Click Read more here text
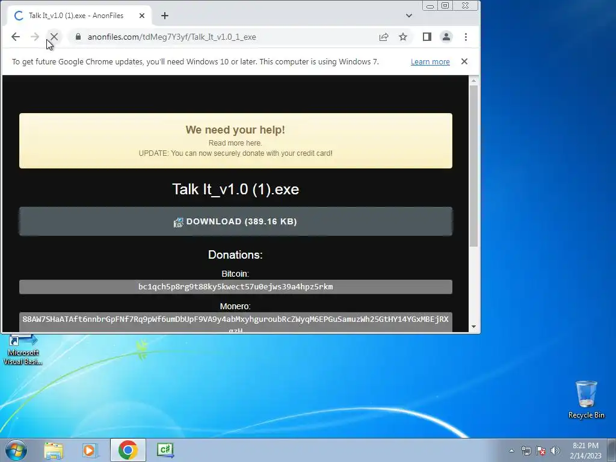The image size is (616, 462). coord(235,143)
